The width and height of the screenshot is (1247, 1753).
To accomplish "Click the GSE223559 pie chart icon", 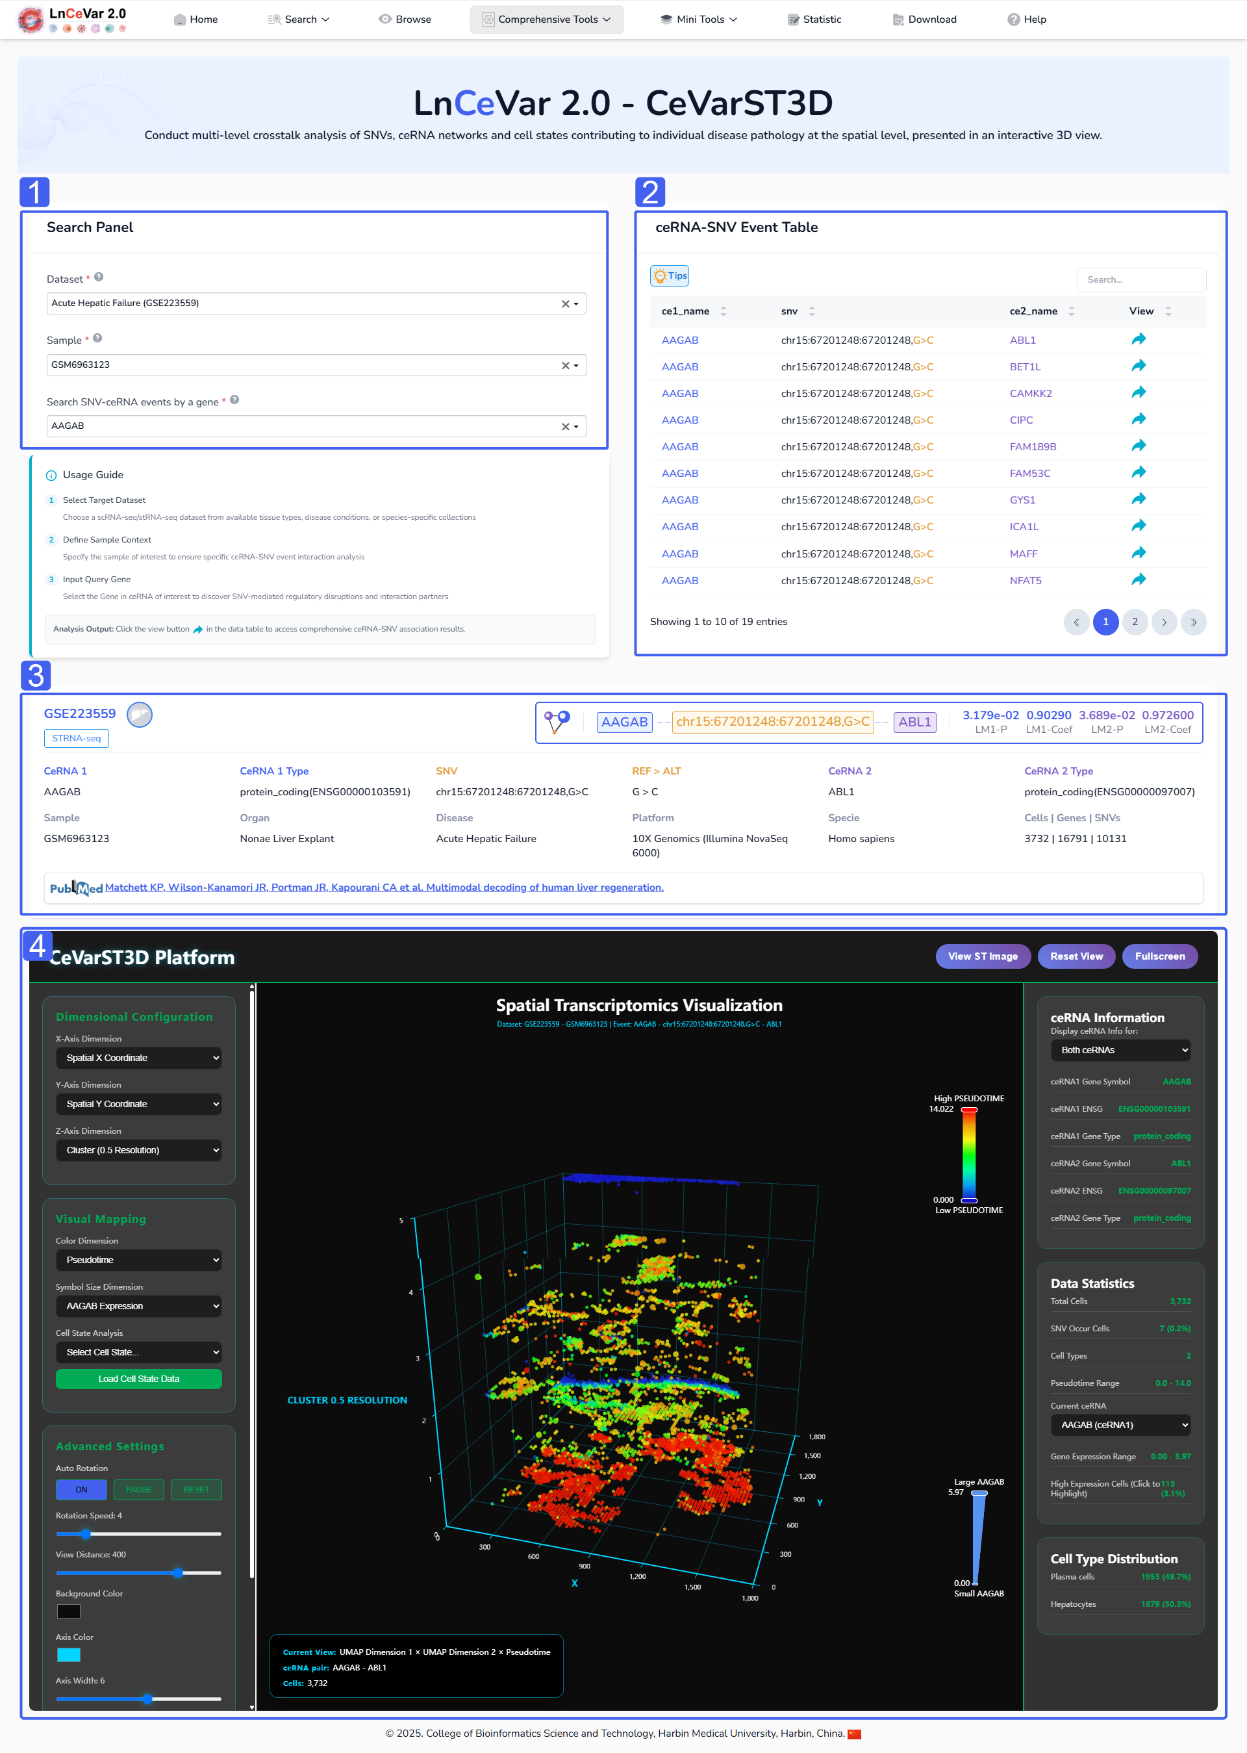I will [x=139, y=715].
